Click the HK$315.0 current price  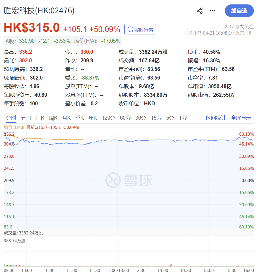32,28
